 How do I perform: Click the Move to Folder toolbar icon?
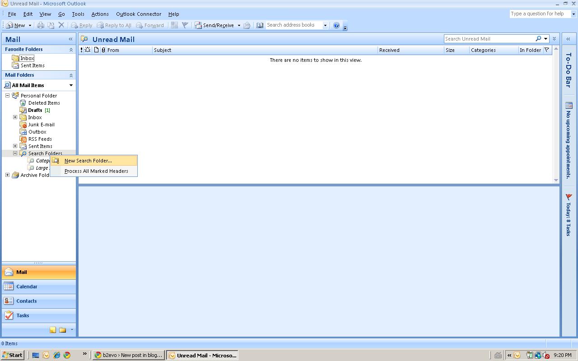(x=51, y=25)
